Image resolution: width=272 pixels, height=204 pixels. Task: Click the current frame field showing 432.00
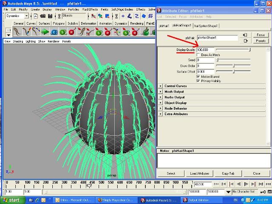[x=203, y=184]
